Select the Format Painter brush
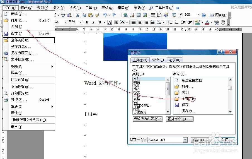Image resolution: width=252 pixels, height=159 pixels. (97, 15)
